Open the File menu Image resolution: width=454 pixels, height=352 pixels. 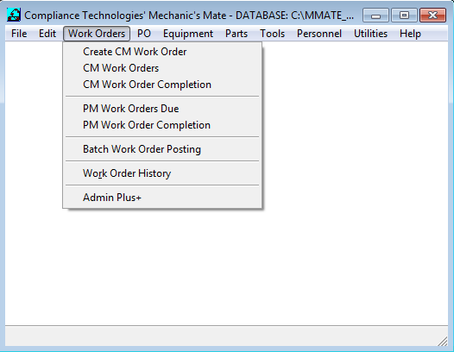19,34
